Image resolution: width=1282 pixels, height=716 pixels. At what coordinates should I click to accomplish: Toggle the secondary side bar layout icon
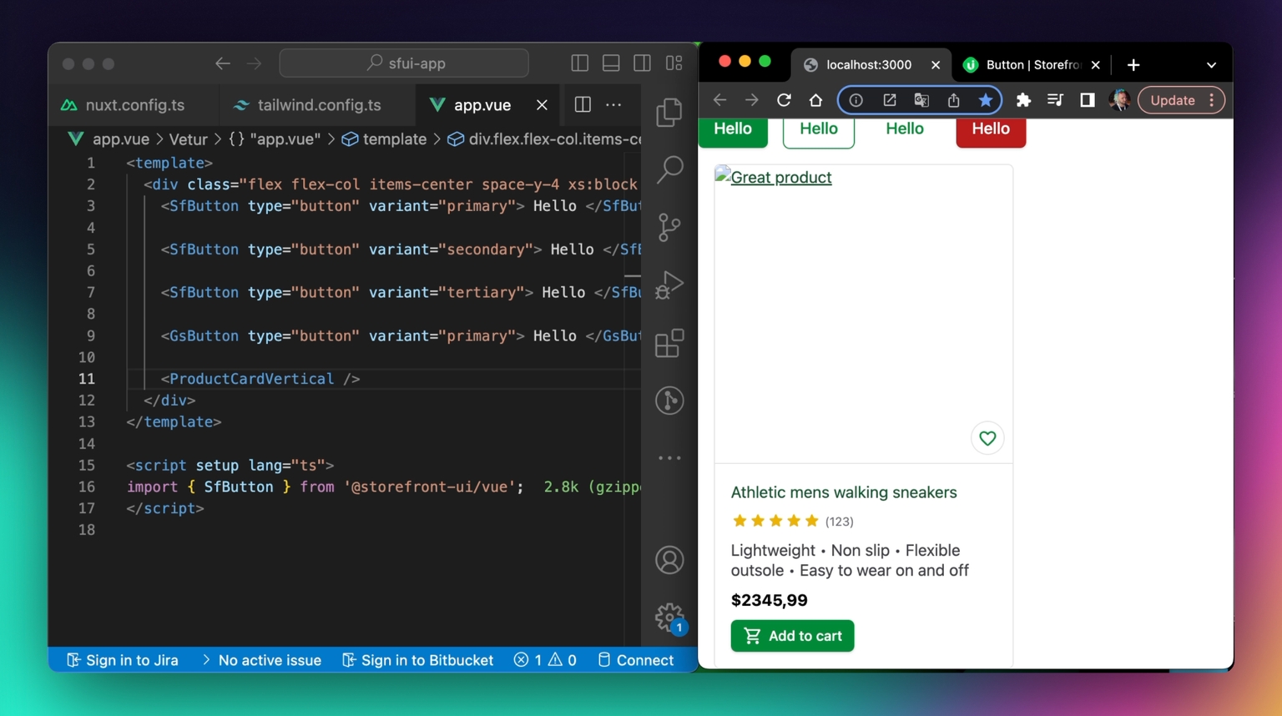642,63
